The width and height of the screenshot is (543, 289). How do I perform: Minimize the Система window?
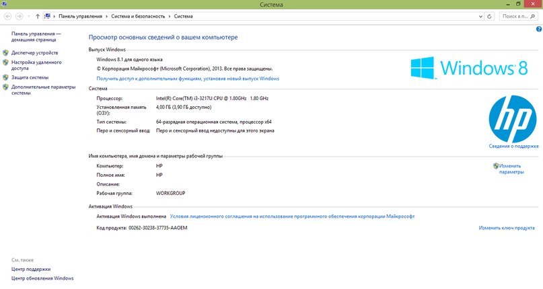(508, 4)
